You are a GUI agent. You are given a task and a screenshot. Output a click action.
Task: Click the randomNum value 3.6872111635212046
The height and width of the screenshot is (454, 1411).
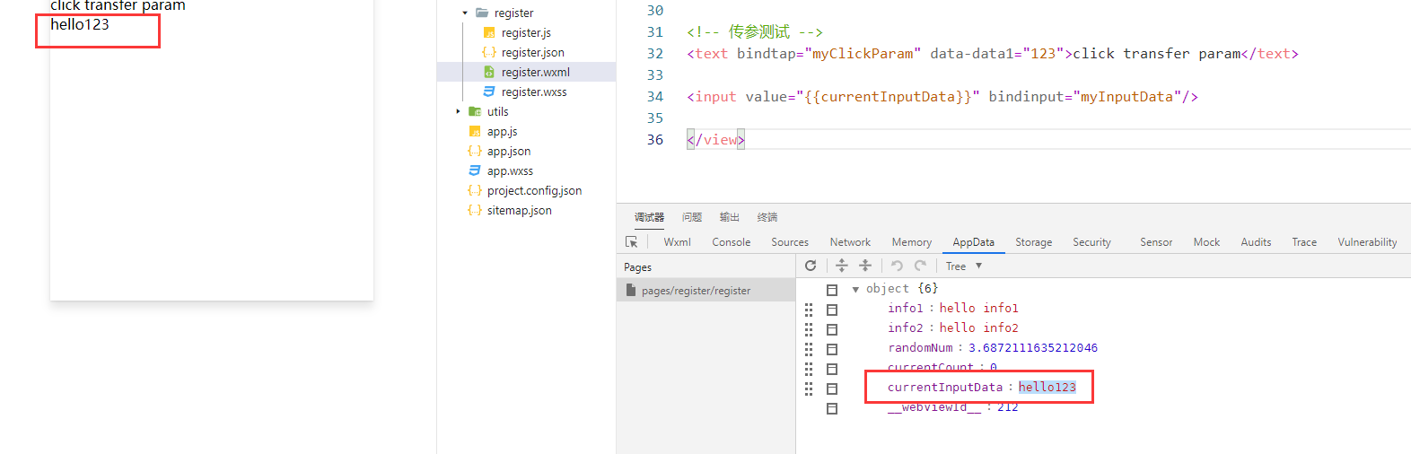point(1033,348)
